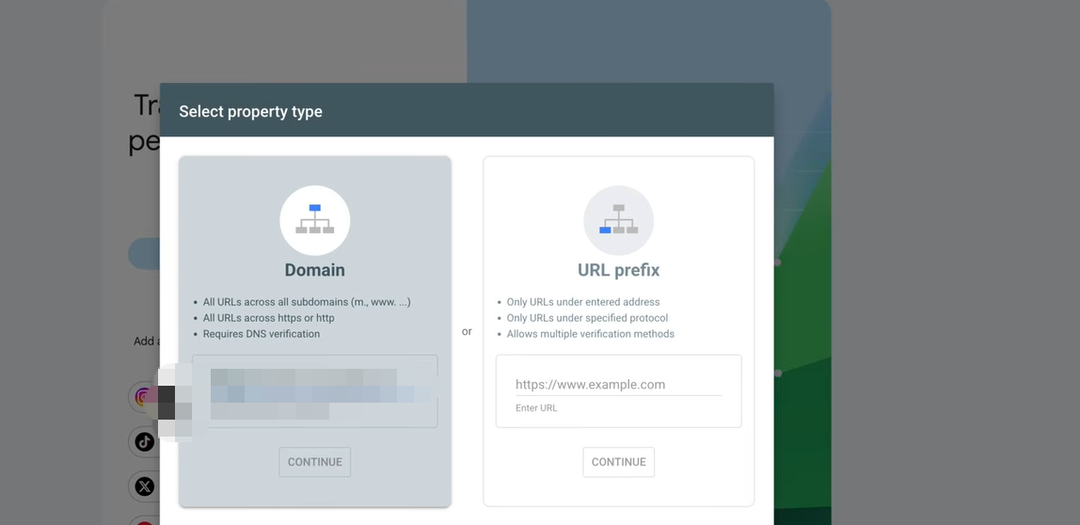Viewport: 1080px width, 525px height.
Task: Click the "Enter URL" helper label
Action: 536,408
